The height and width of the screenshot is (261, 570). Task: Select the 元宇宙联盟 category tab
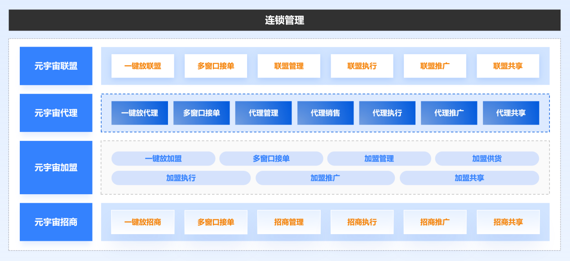coord(56,66)
